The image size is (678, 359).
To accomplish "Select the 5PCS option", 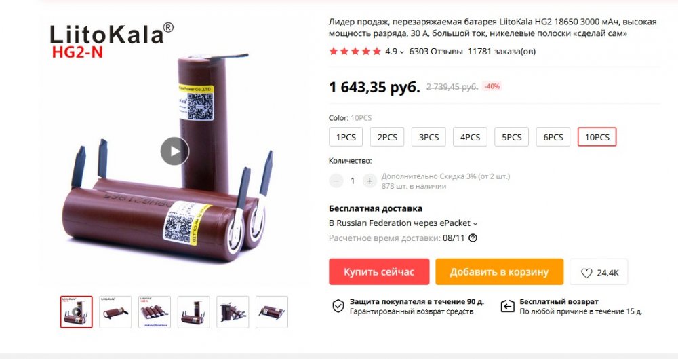I will coord(511,137).
